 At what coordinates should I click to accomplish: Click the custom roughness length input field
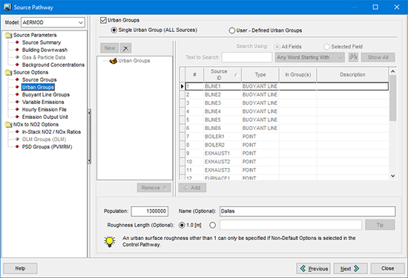[x=291, y=224]
